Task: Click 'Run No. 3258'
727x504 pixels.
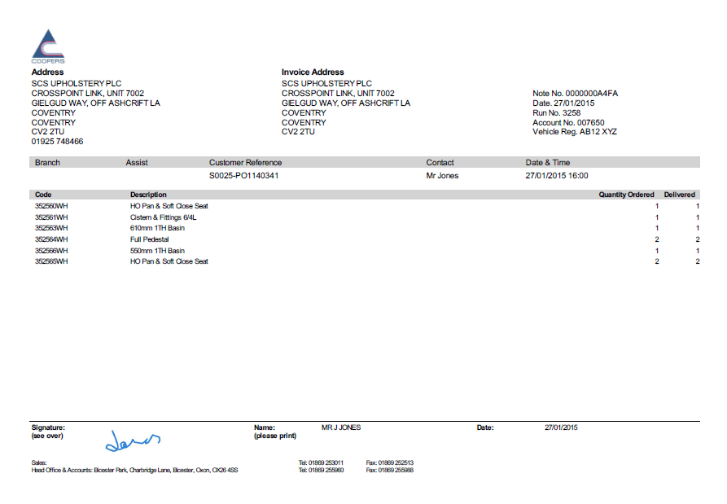Action: 556,112
